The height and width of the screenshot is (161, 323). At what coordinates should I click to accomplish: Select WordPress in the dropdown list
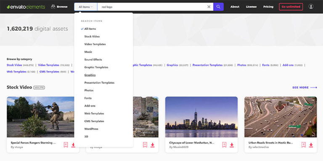(91, 129)
